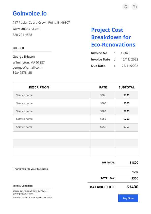This screenshot has width=151, height=214.
Task: Click the Term & Condition heading
Action: (x=23, y=186)
